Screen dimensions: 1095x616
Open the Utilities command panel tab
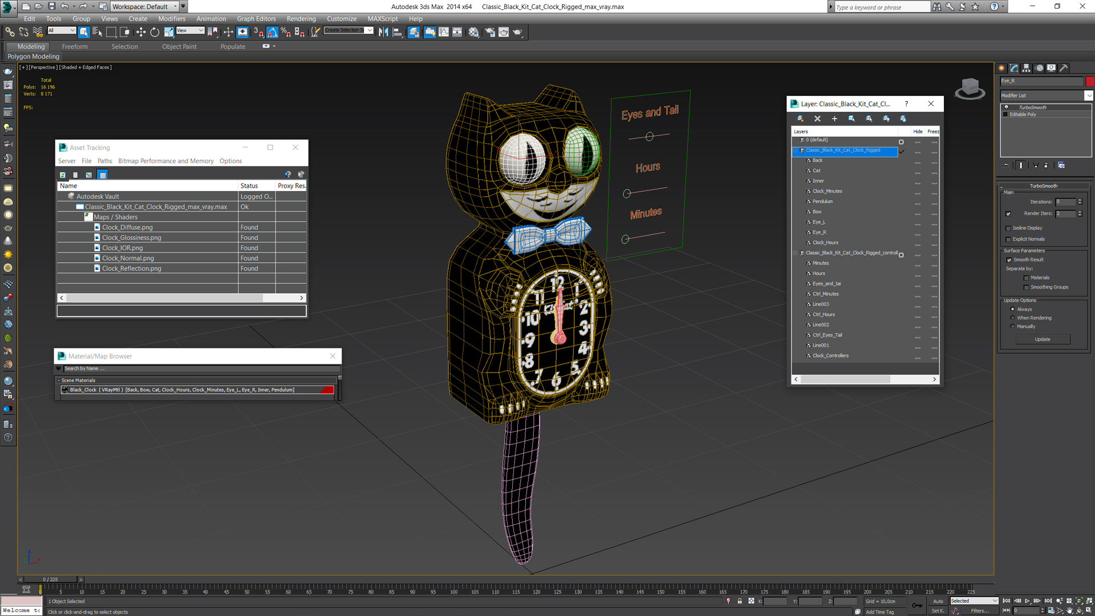coord(1064,68)
